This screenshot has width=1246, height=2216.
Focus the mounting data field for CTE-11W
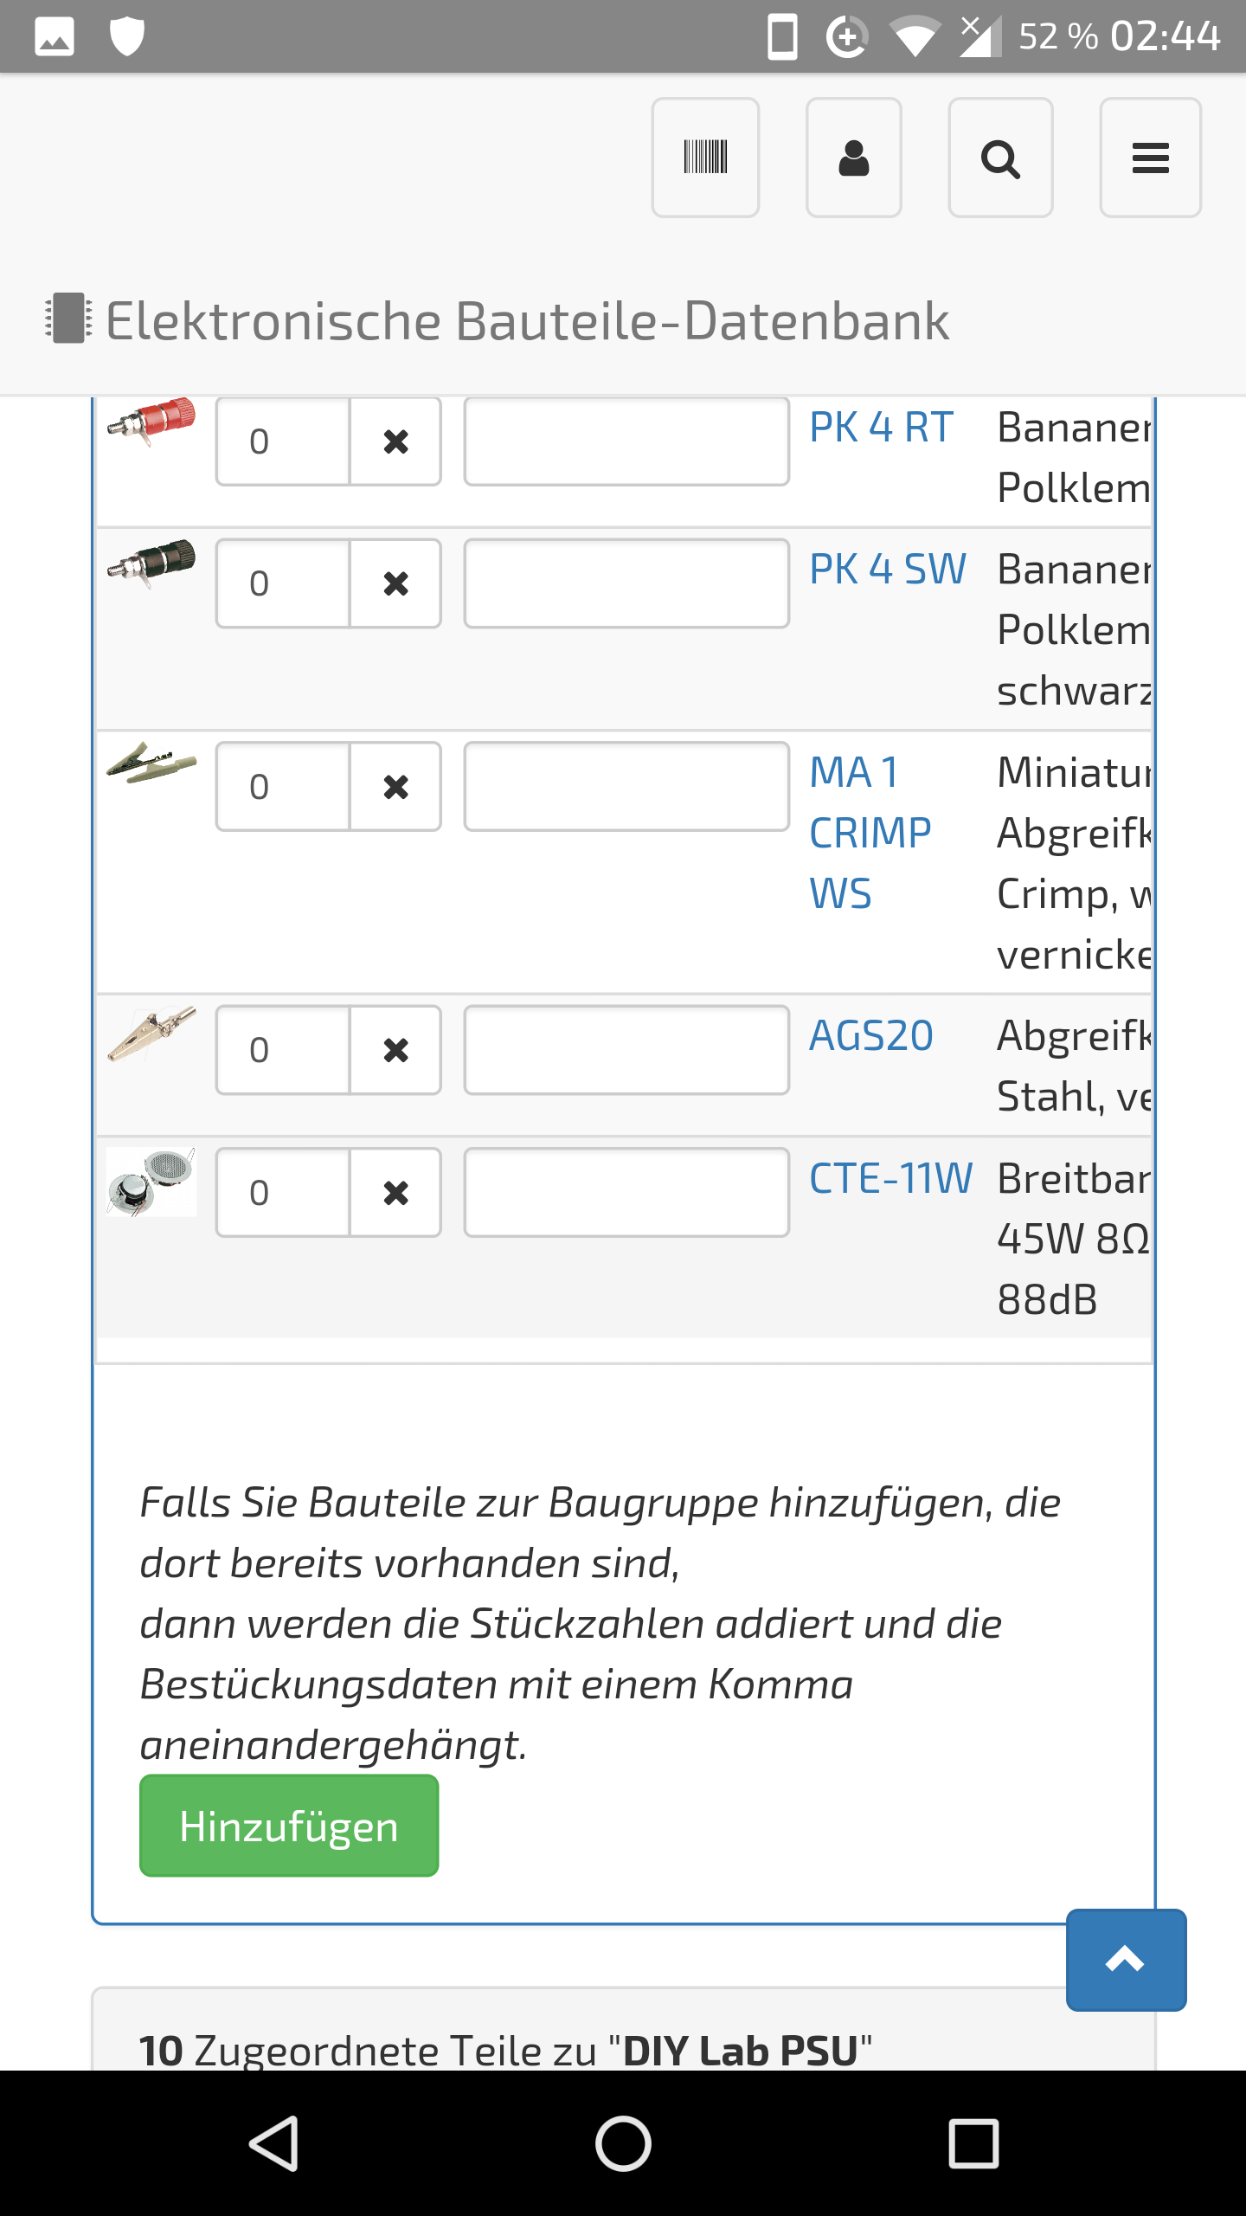[x=626, y=1193]
